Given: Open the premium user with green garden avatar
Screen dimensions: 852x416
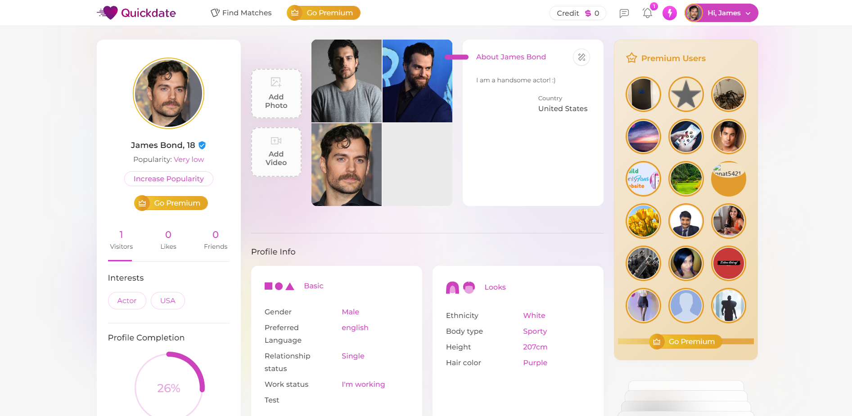Looking at the screenshot, I should click(x=686, y=179).
